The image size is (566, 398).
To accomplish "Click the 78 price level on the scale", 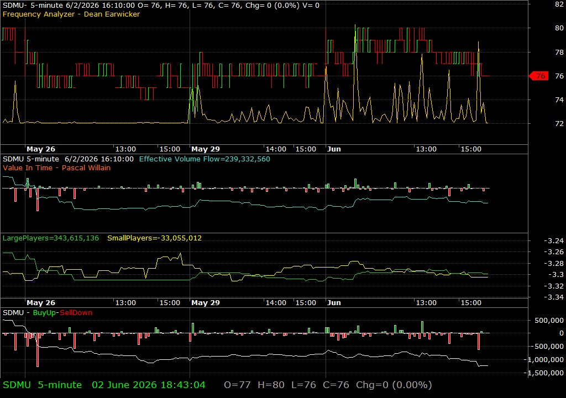I will 559,53.
